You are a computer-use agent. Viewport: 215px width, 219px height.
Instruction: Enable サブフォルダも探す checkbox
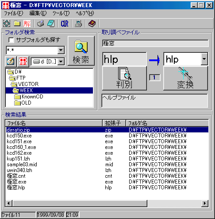[x=11, y=40]
